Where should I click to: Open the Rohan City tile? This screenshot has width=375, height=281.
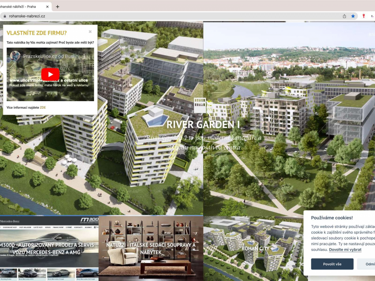(255, 249)
